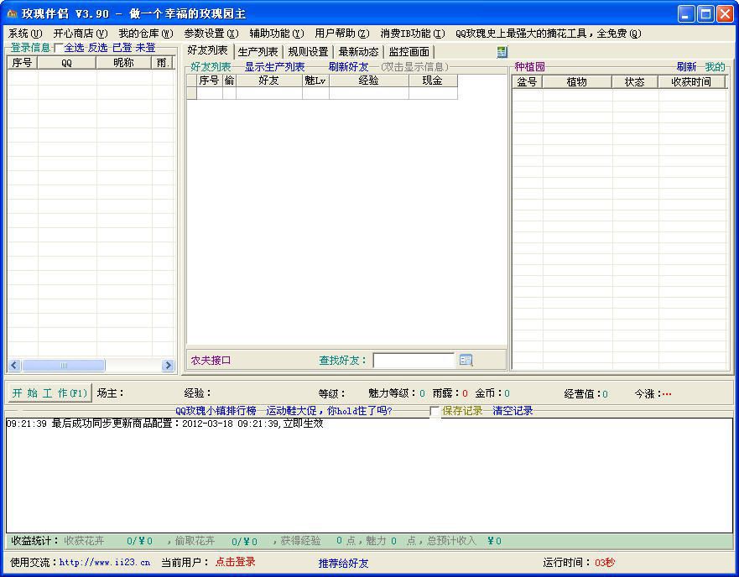
Task: Toggle the checkbox beside 全选
Action: click(59, 48)
